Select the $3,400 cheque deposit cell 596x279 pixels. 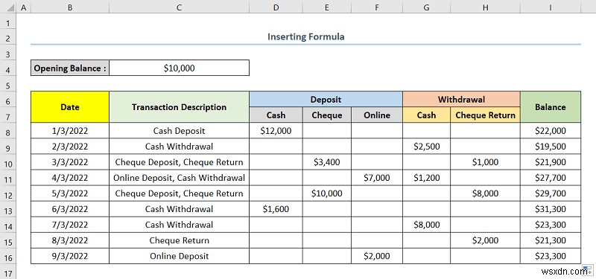[327, 162]
